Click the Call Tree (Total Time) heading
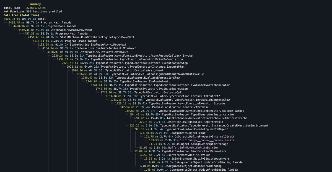 tap(21, 15)
